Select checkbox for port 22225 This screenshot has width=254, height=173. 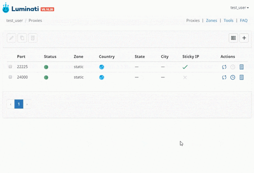(x=10, y=67)
